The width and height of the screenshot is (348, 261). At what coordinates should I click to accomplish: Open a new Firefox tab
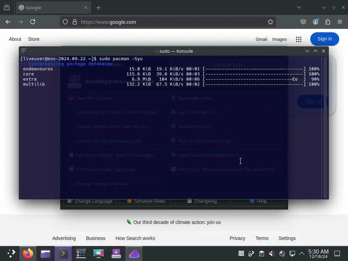[x=98, y=8]
